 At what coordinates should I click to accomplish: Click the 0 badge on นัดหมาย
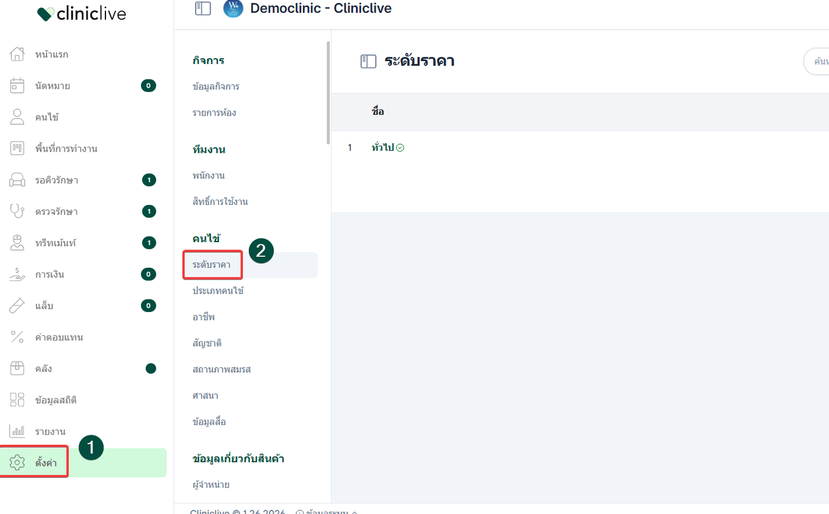click(x=149, y=86)
